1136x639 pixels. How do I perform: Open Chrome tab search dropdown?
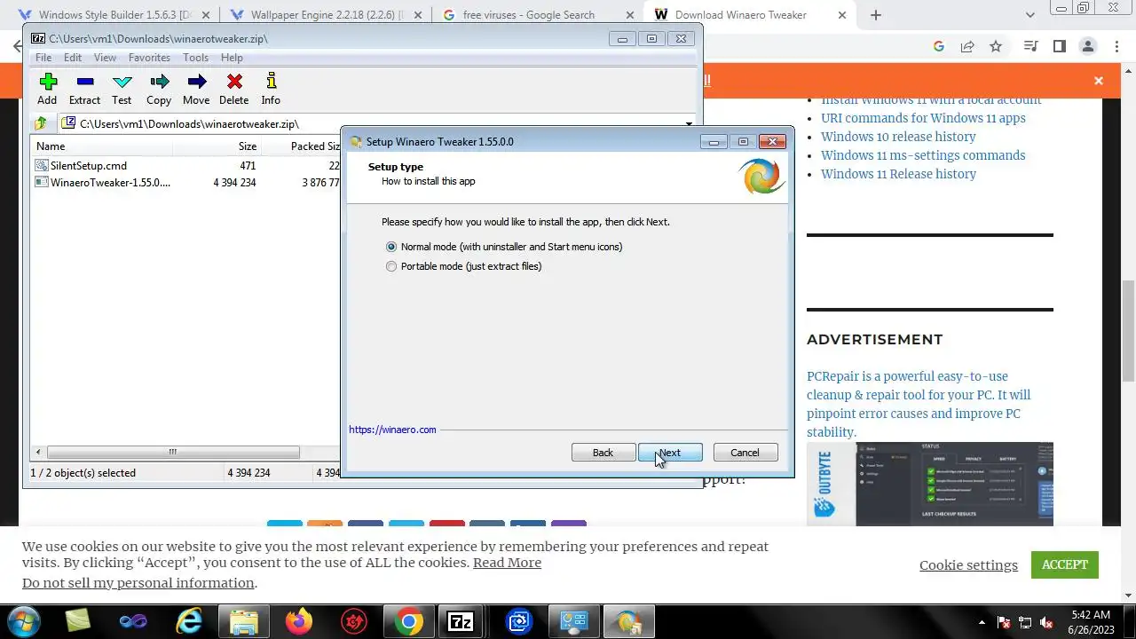click(1030, 15)
